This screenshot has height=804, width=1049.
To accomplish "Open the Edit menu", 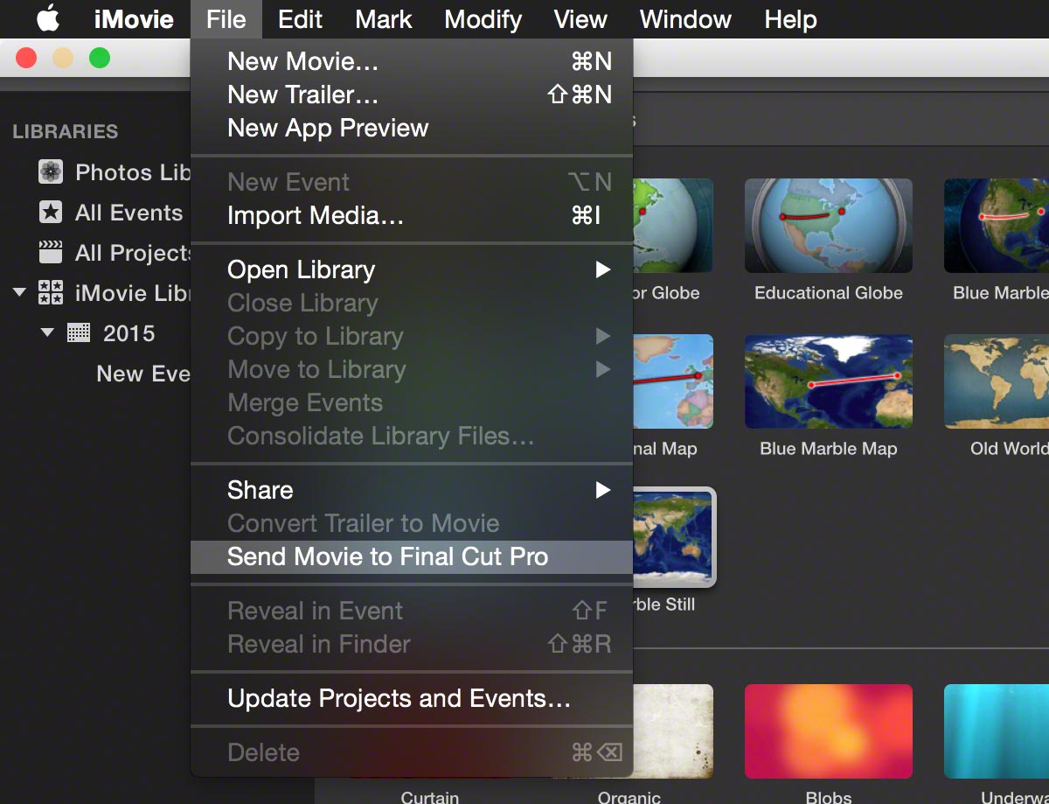I will click(x=300, y=19).
